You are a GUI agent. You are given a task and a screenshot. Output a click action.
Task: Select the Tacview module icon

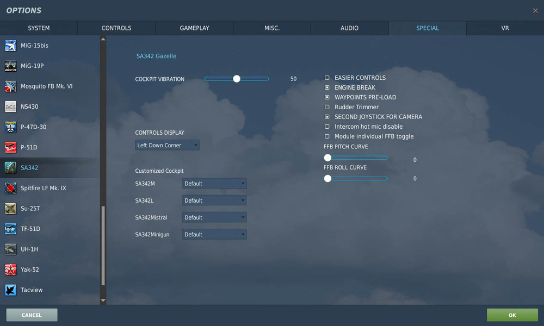point(10,290)
